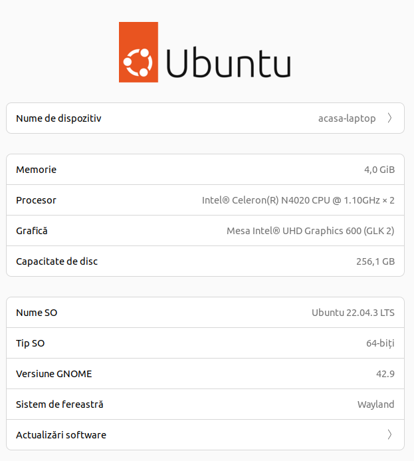Viewport: 414px width, 461px height.
Task: Click the Sistem de fereastră label
Action: coord(60,404)
